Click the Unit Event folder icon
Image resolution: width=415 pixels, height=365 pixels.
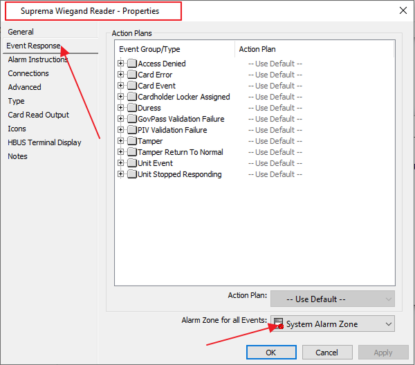pyautogui.click(x=132, y=163)
